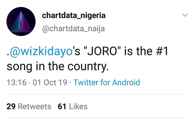Click the bold number 29
Screen dimensions: 194x121
(x=11, y=106)
